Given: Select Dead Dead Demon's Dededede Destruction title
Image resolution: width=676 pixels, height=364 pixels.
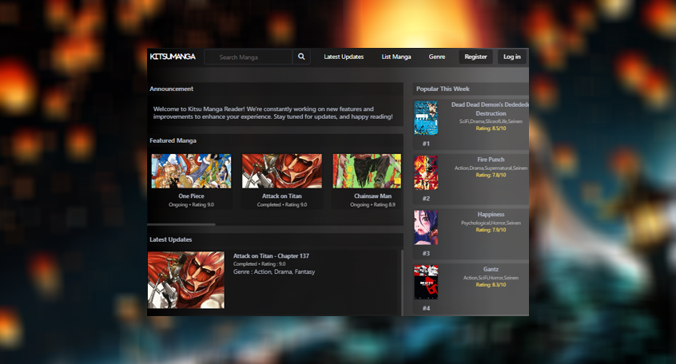Looking at the screenshot, I should pos(491,109).
